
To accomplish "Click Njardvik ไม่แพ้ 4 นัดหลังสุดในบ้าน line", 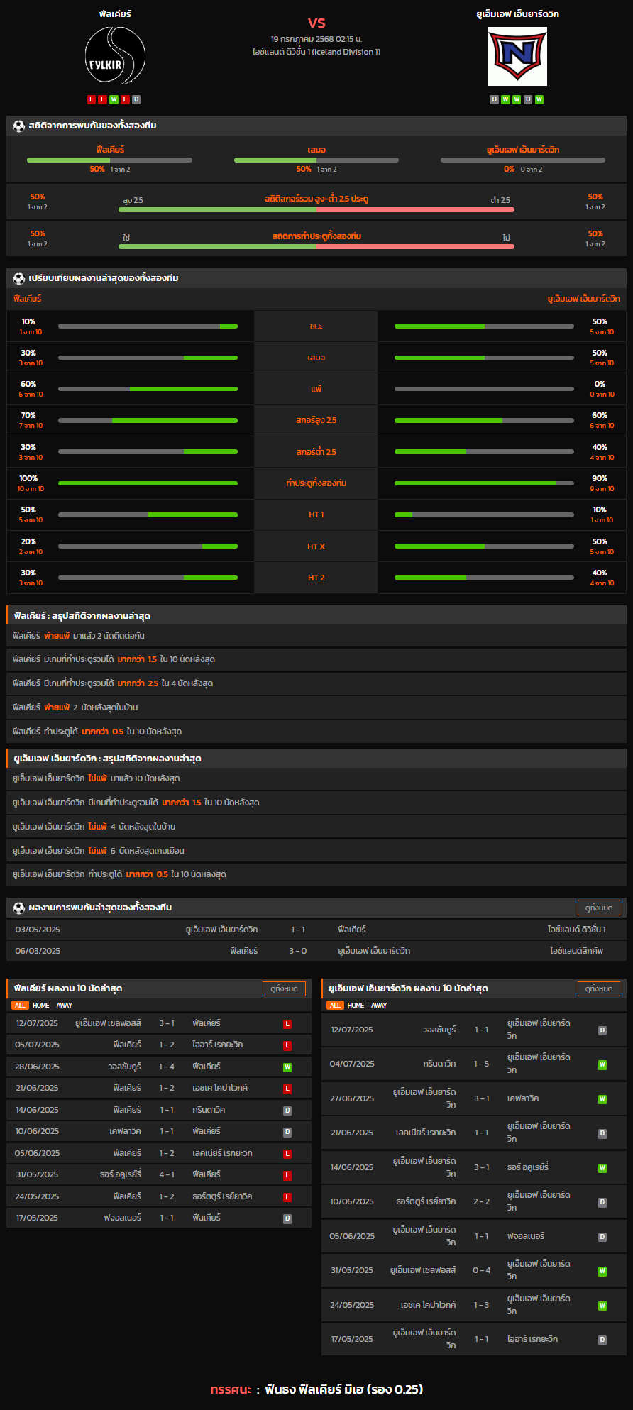I will [x=316, y=827].
